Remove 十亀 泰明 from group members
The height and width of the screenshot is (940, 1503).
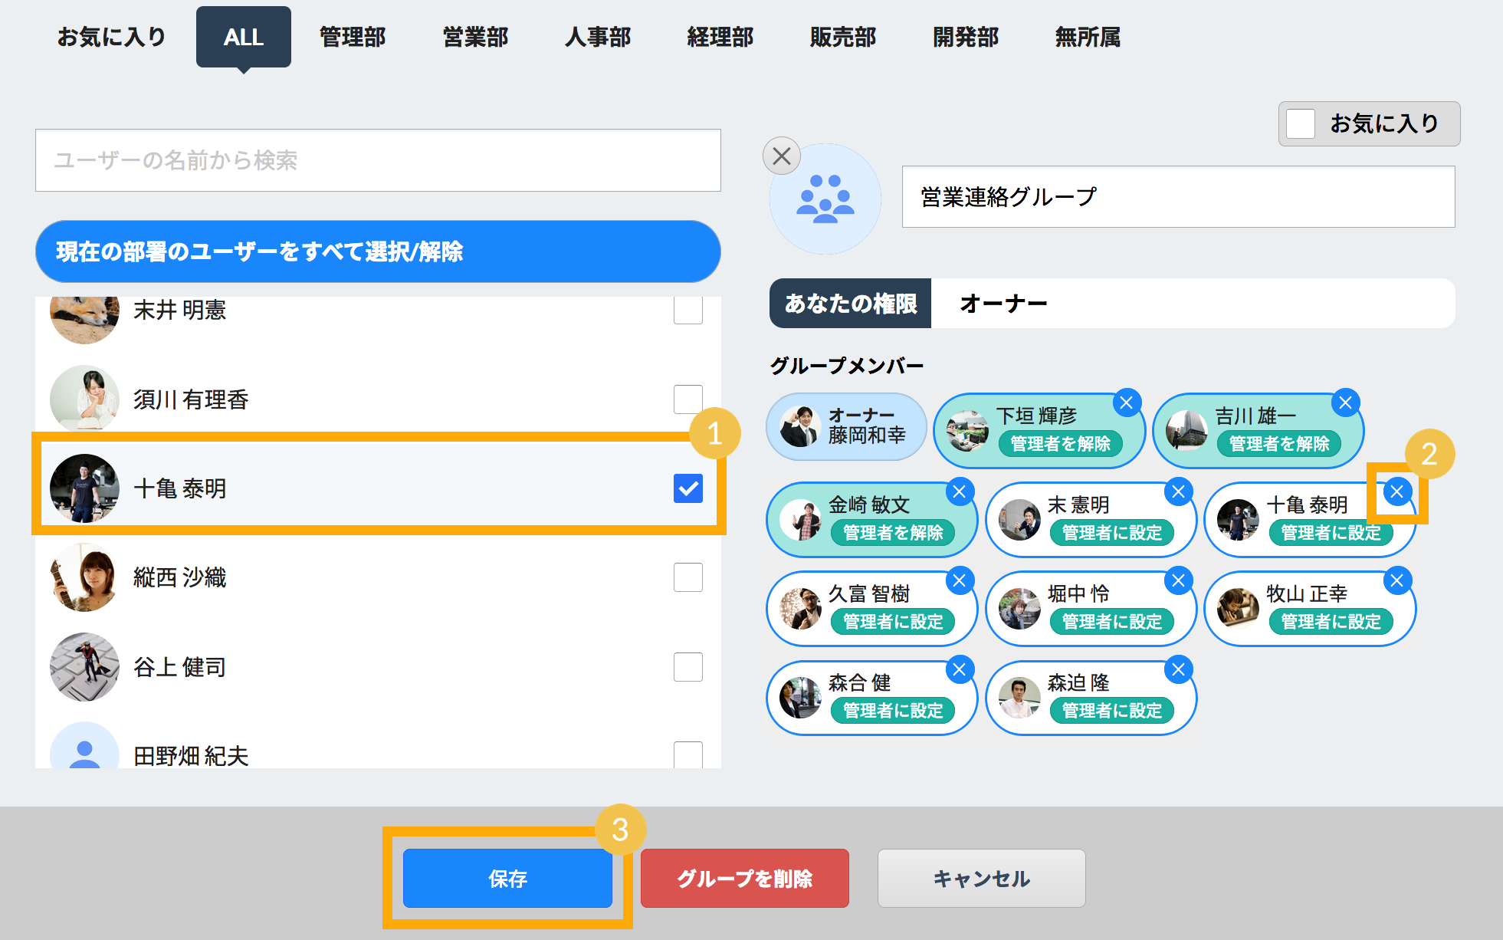point(1397,491)
